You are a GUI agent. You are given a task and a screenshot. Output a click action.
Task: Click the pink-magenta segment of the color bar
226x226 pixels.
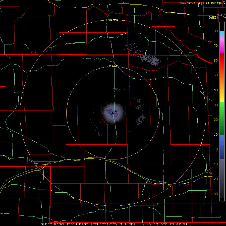[x=222, y=45]
